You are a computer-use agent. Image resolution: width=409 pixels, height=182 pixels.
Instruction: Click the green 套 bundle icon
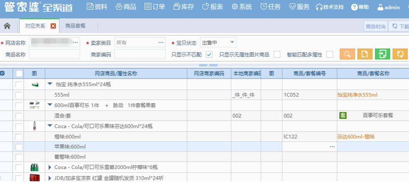[x=343, y=115]
